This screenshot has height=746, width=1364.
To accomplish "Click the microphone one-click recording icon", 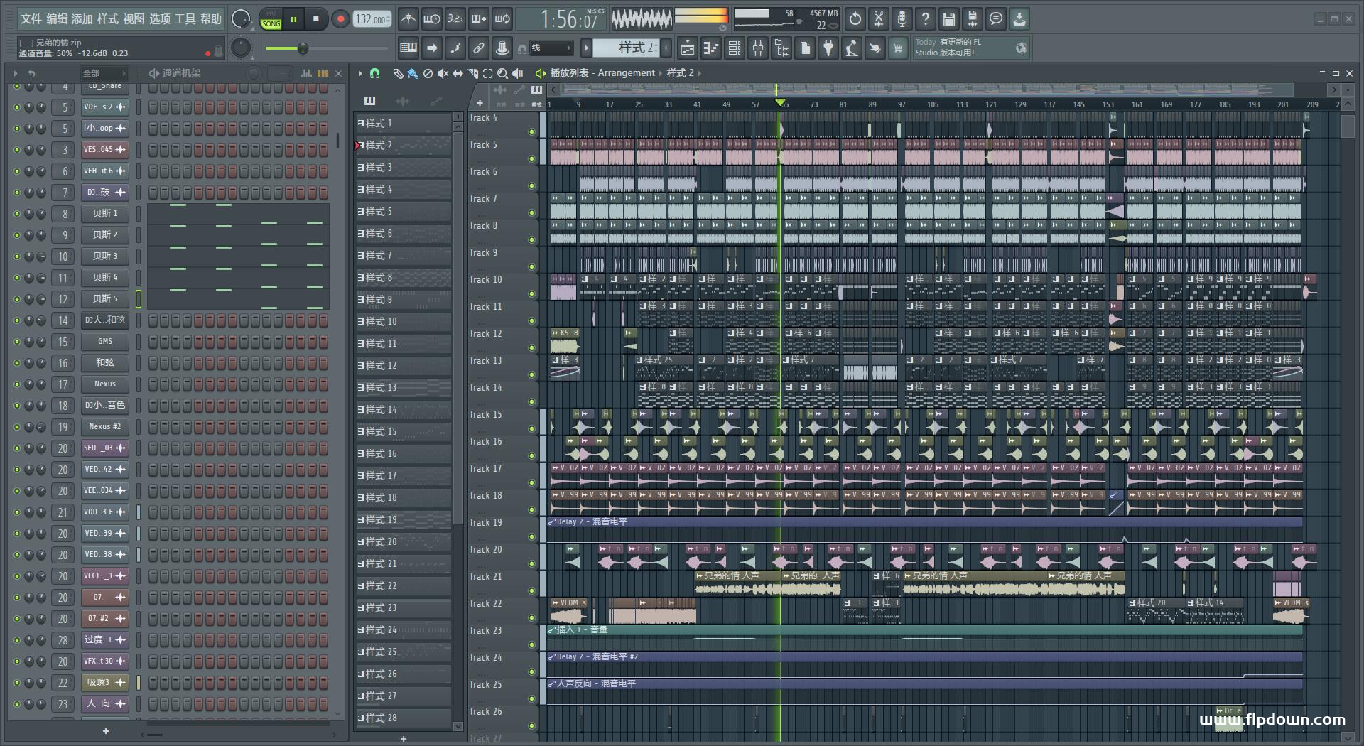I will (902, 19).
